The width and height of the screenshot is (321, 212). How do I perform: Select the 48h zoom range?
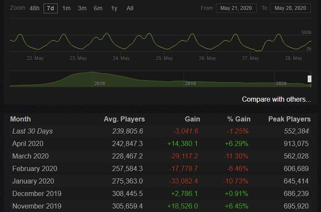point(34,8)
